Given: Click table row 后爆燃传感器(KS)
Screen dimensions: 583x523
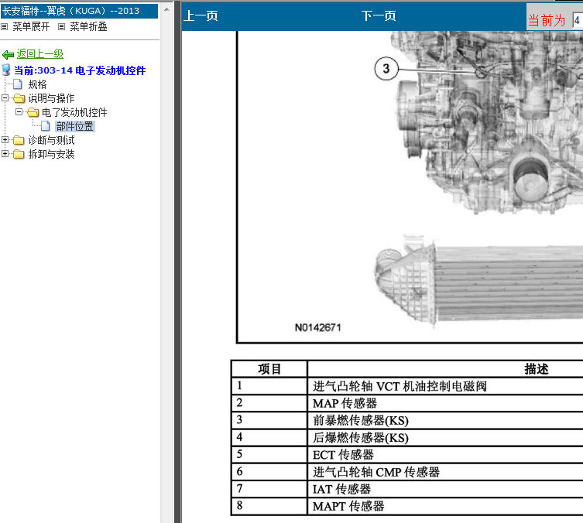Looking at the screenshot, I should 407,438.
